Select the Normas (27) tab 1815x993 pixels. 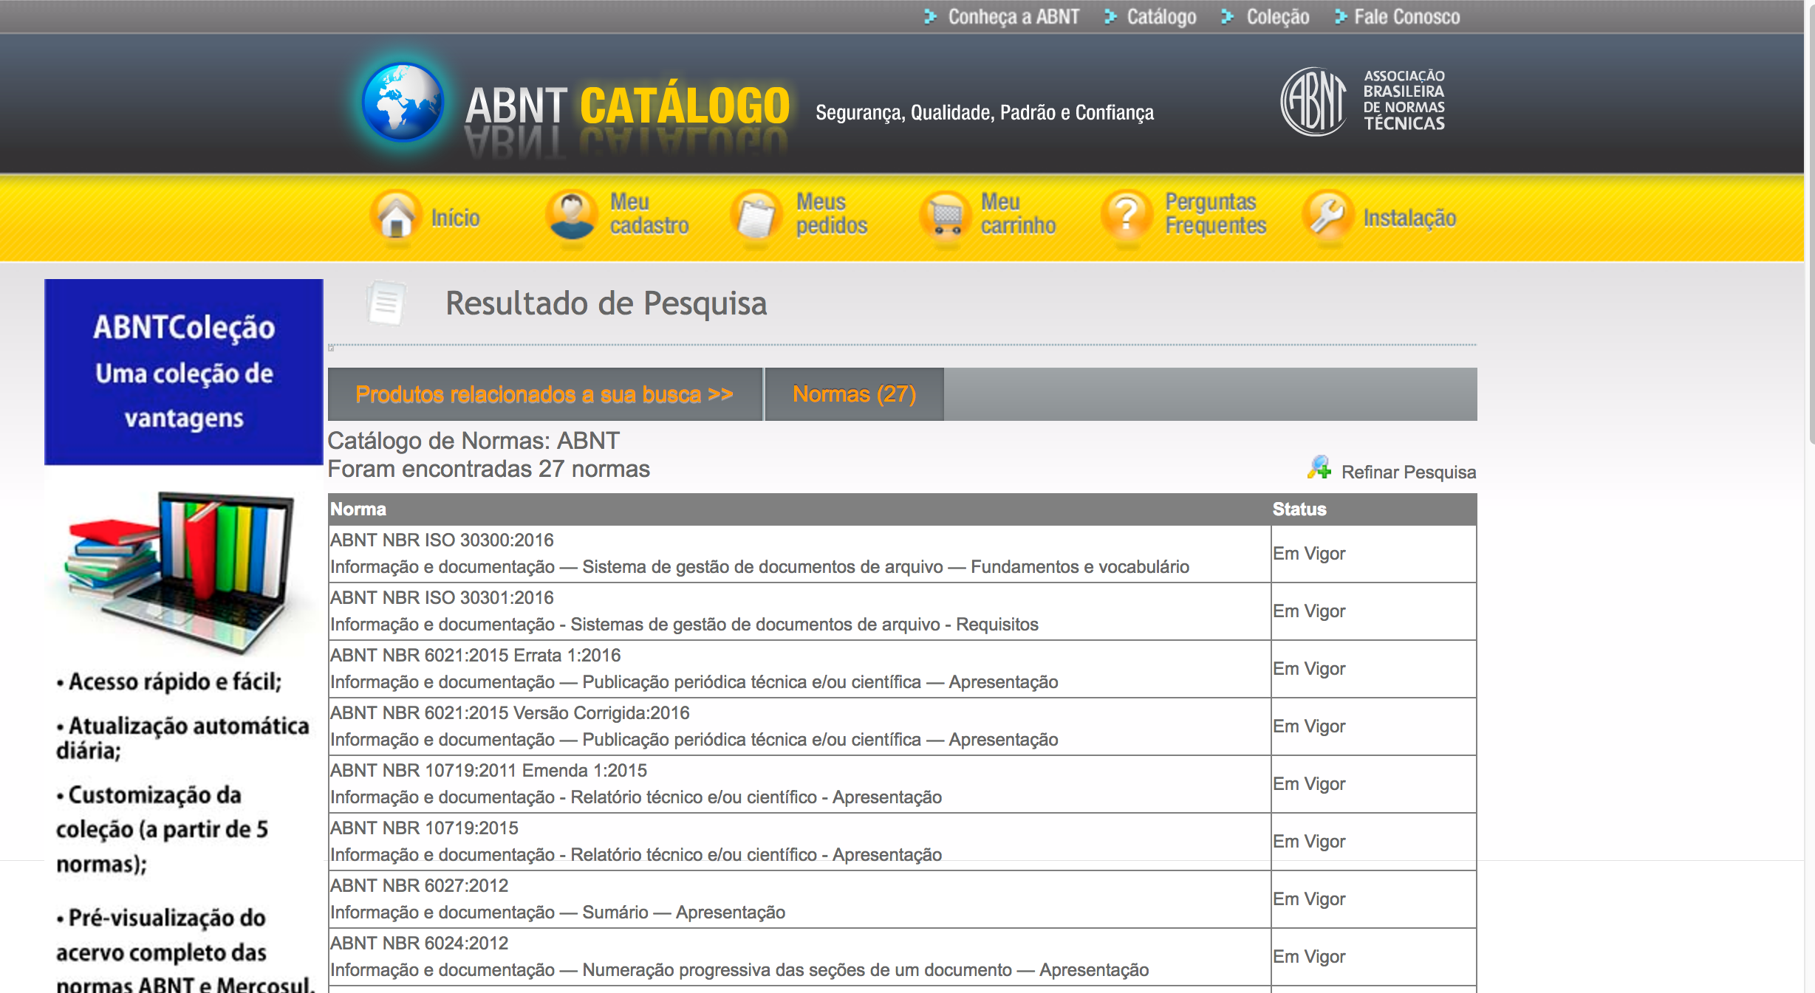[855, 394]
